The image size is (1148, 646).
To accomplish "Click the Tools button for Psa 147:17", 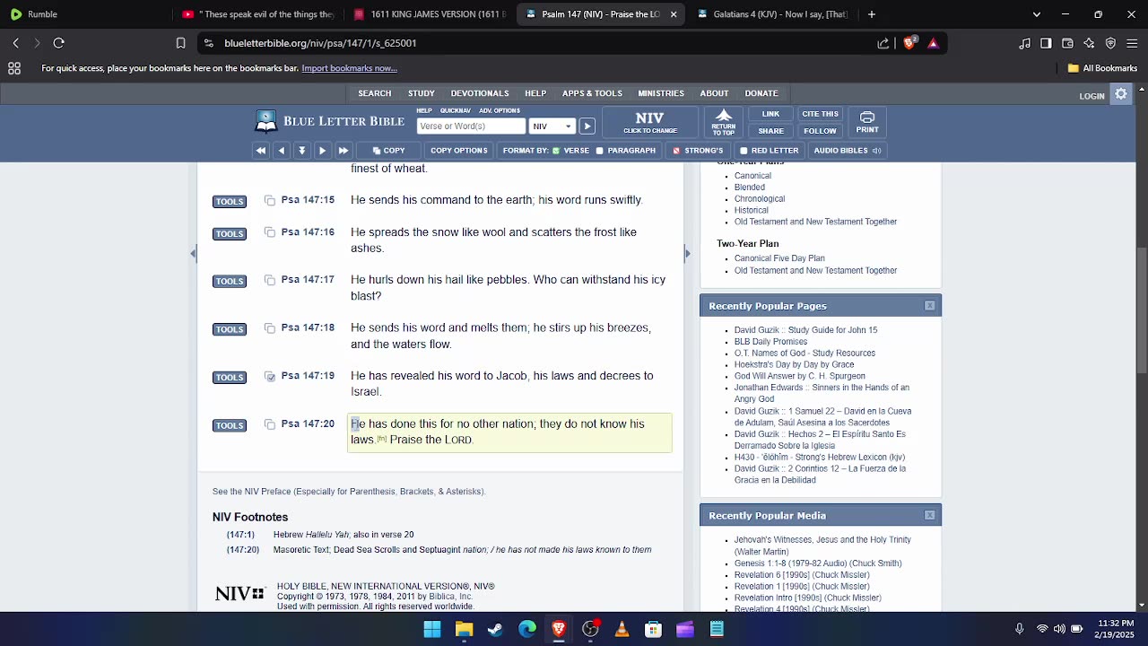I will coord(230,282).
